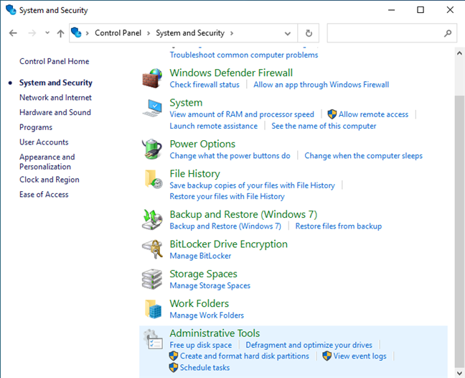Click the search magnifier icon
The height and width of the screenshot is (378, 465).
pos(448,33)
